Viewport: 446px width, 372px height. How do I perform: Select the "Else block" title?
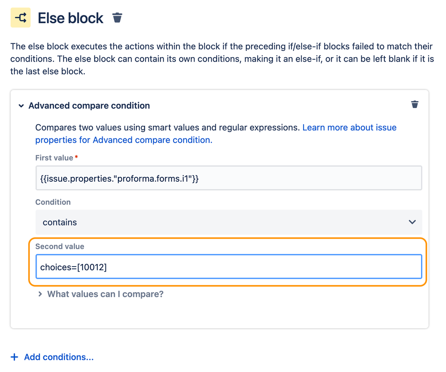pos(71,18)
